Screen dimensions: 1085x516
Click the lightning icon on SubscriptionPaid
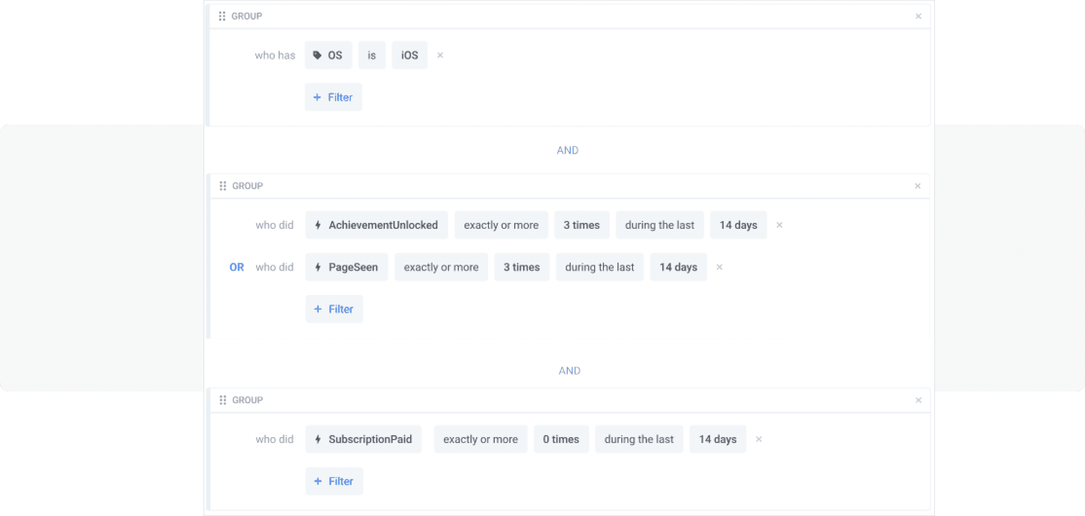click(x=318, y=439)
